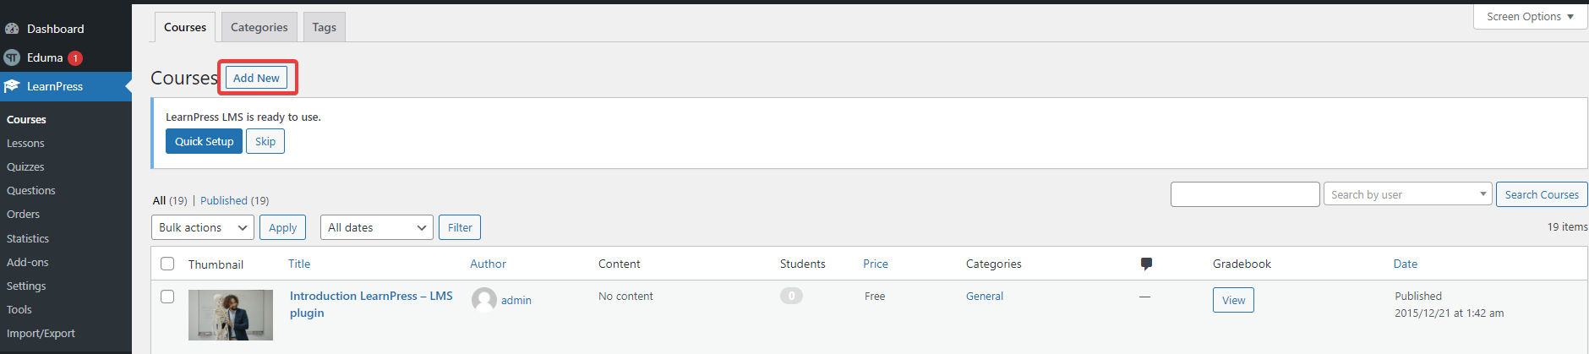1589x354 pixels.
Task: Click the Add New course button
Action: (256, 78)
